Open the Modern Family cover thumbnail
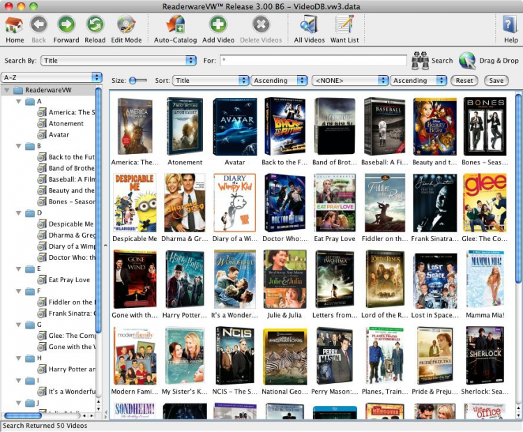Screen dimensions: 523x432 (x=135, y=355)
